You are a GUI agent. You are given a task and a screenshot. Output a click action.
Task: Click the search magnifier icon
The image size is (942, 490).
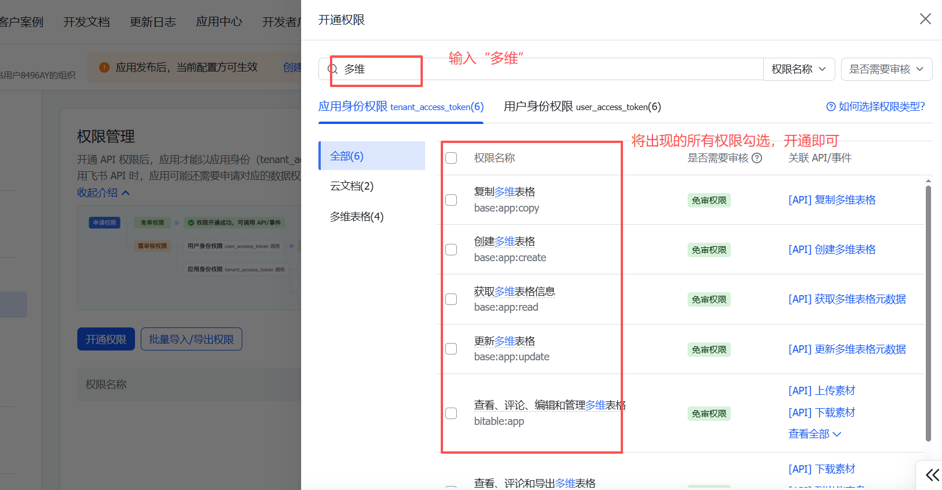pos(333,69)
